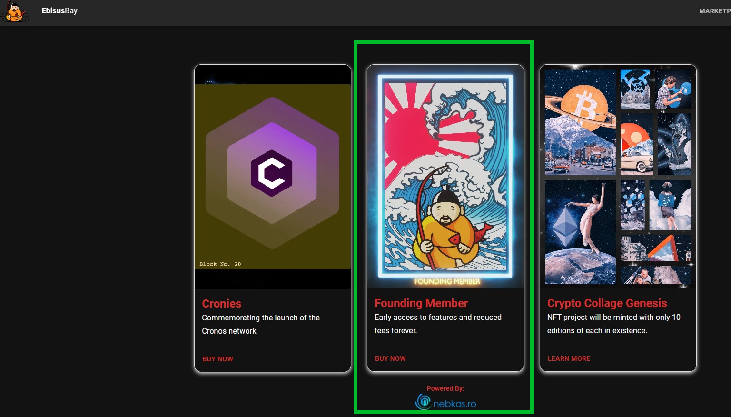The height and width of the screenshot is (417, 731).
Task: Click the nebkas.ro logo
Action: [445, 402]
